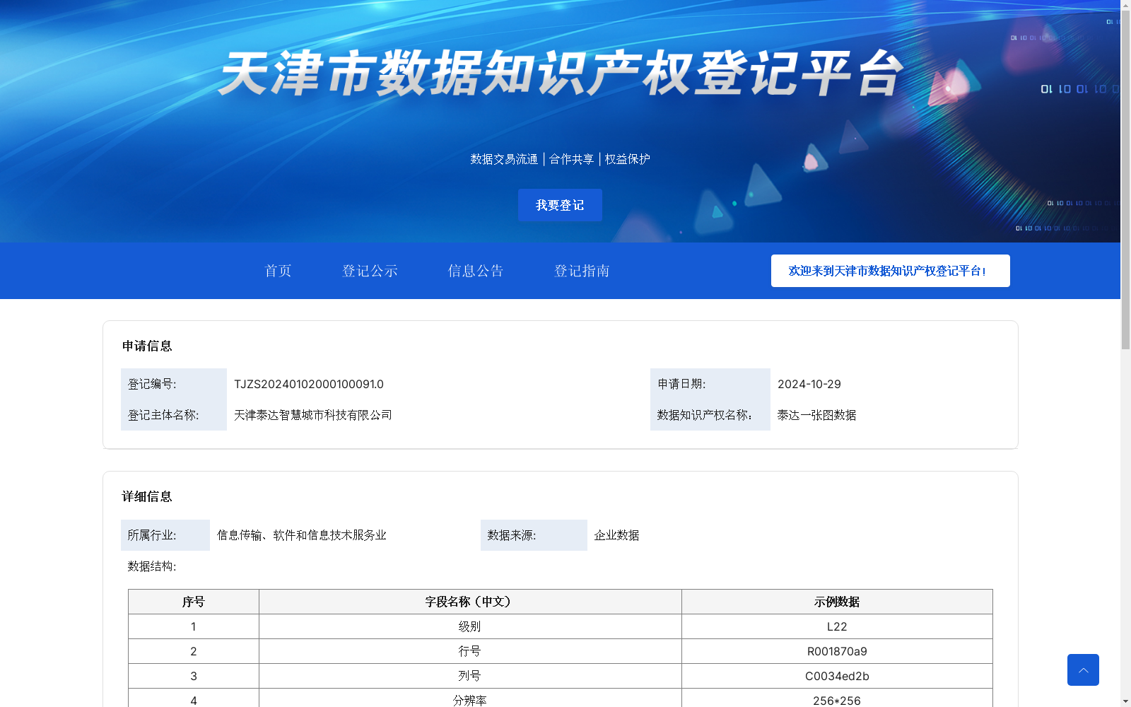
Task: Click the 登记编号 label
Action: pyautogui.click(x=152, y=384)
